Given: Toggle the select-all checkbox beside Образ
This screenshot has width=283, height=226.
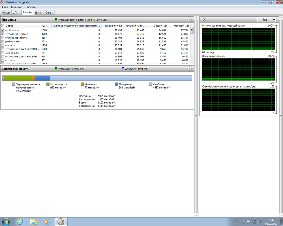Looking at the screenshot, I should coord(3,25).
